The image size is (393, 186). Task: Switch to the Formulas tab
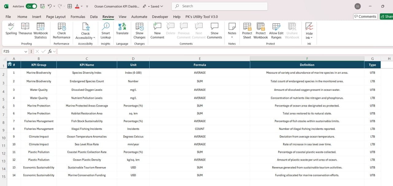(x=78, y=17)
